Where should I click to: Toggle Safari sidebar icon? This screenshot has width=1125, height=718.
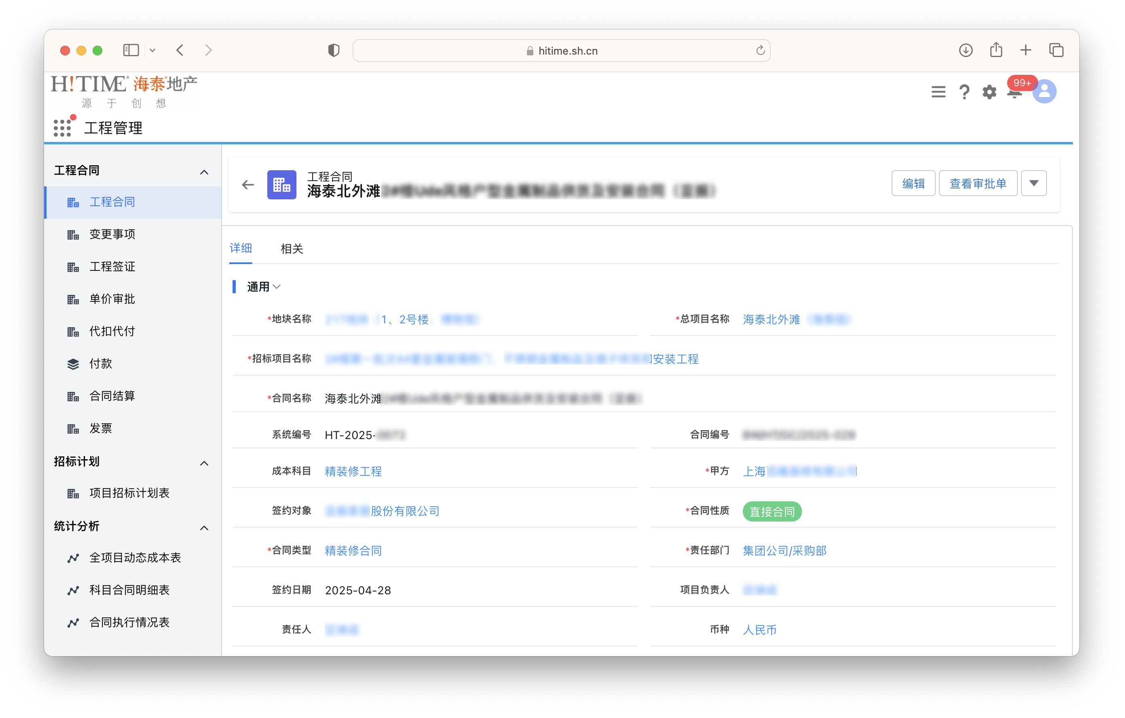[x=131, y=50]
